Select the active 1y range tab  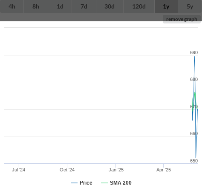pyautogui.click(x=166, y=6)
